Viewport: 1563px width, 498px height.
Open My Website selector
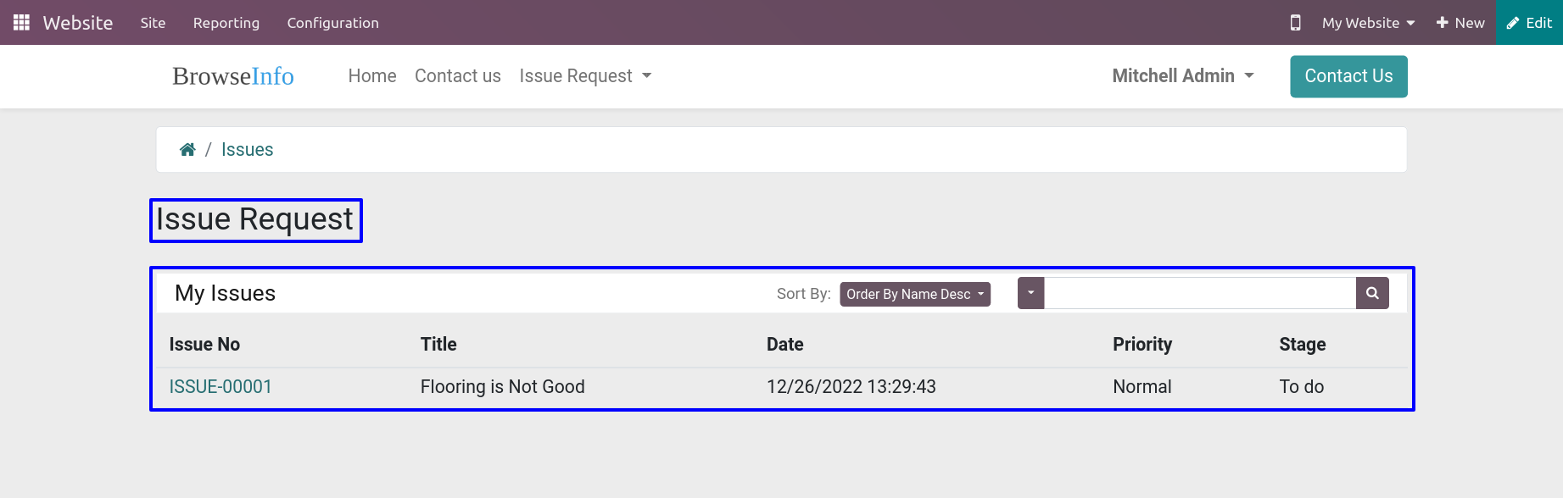[x=1368, y=23]
